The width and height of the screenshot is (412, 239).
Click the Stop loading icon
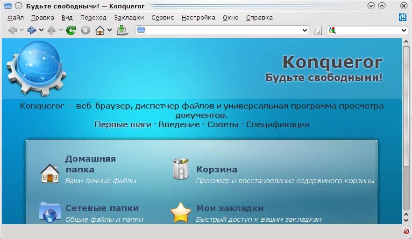[85, 30]
